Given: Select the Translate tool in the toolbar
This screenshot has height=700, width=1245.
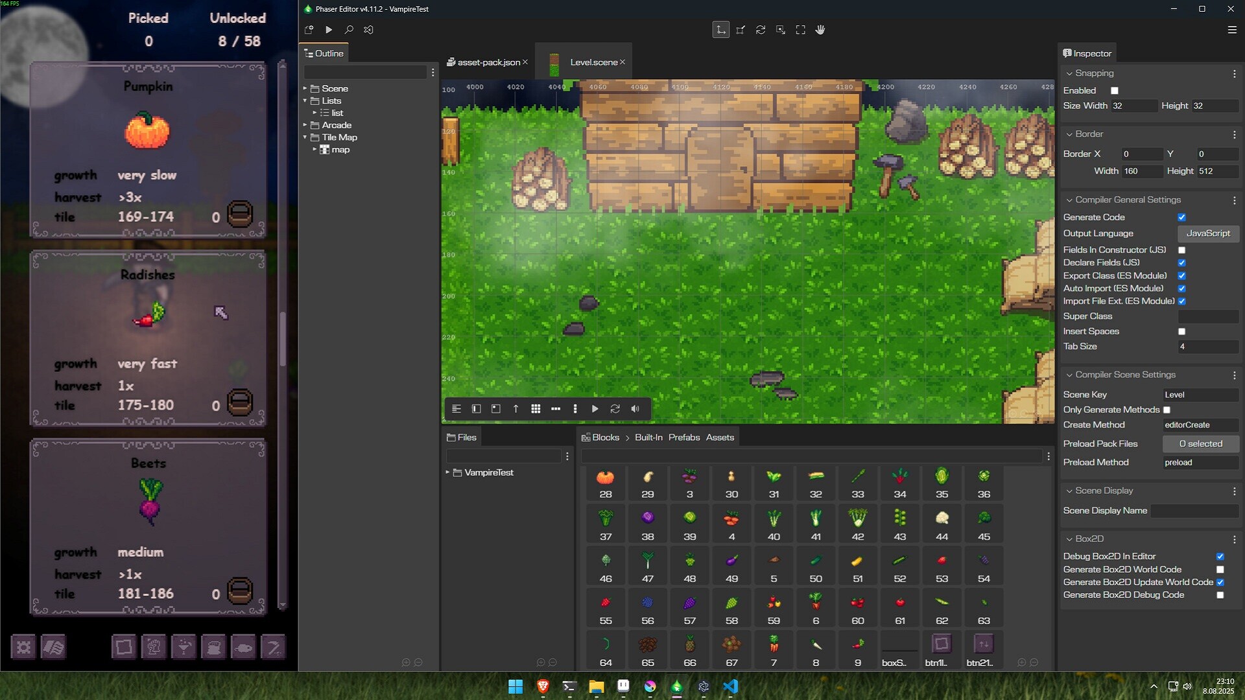Looking at the screenshot, I should pyautogui.click(x=720, y=30).
